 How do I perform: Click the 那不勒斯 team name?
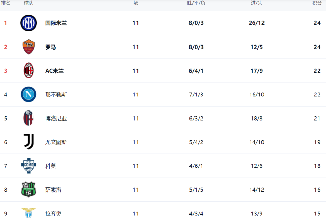point(56,94)
